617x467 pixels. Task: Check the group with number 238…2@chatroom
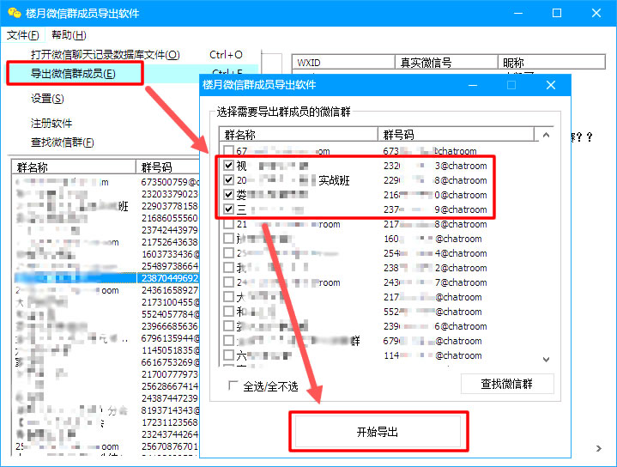click(228, 267)
